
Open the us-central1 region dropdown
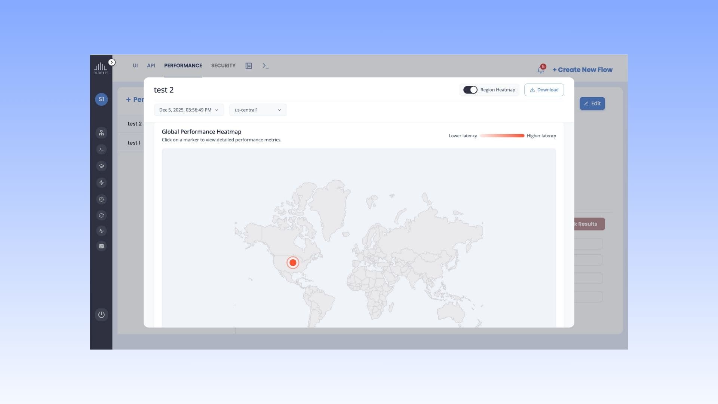(x=258, y=110)
